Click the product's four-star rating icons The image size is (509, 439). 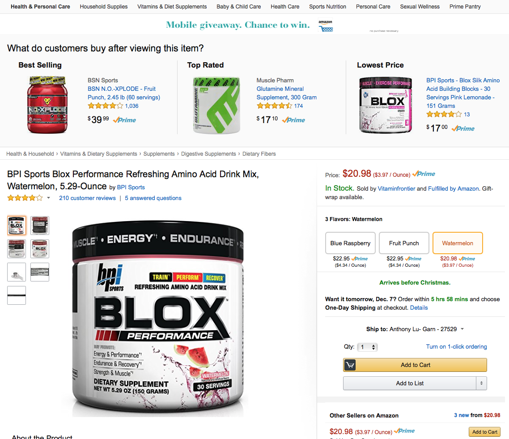click(25, 198)
